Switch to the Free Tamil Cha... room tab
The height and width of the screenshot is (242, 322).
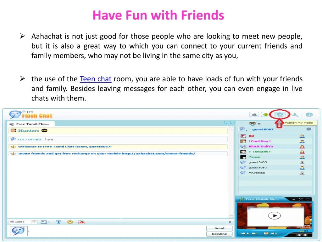click(x=31, y=124)
